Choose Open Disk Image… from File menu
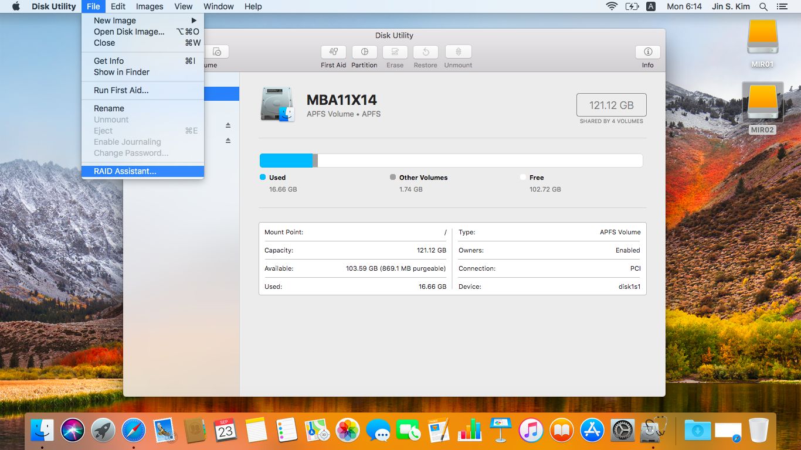 pyautogui.click(x=142, y=32)
